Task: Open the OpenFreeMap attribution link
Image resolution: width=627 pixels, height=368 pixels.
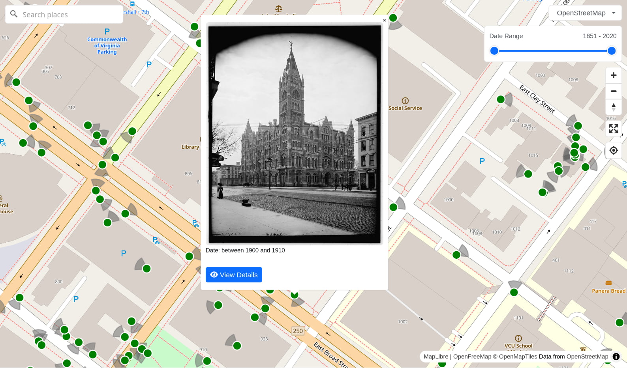Action: pyautogui.click(x=472, y=357)
